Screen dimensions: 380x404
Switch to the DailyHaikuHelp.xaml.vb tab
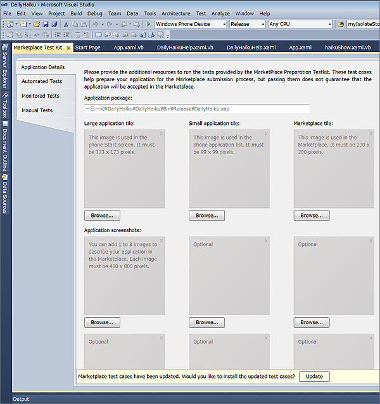[185, 48]
